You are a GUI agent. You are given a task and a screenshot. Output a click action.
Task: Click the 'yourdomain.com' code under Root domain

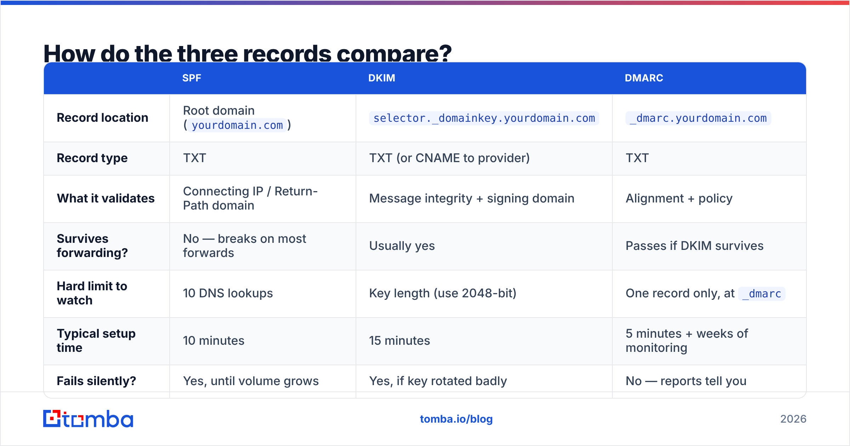pyautogui.click(x=237, y=125)
